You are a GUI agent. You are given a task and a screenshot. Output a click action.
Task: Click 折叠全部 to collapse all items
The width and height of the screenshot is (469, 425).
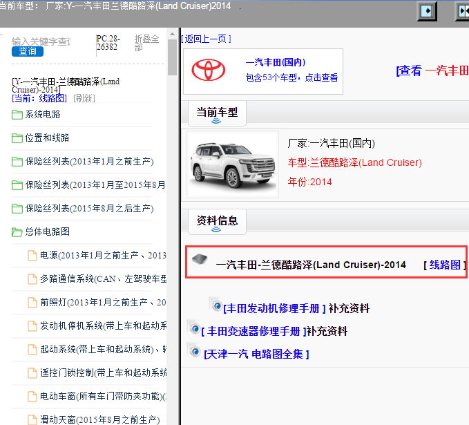[146, 43]
